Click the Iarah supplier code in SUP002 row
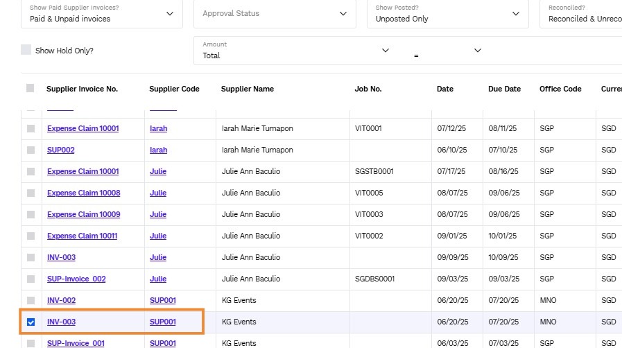The width and height of the screenshot is (622, 348). pos(158,150)
